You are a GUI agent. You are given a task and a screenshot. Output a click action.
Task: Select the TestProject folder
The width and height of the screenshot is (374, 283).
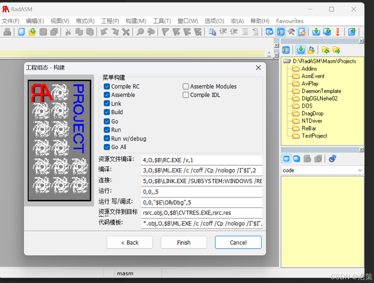click(x=315, y=136)
